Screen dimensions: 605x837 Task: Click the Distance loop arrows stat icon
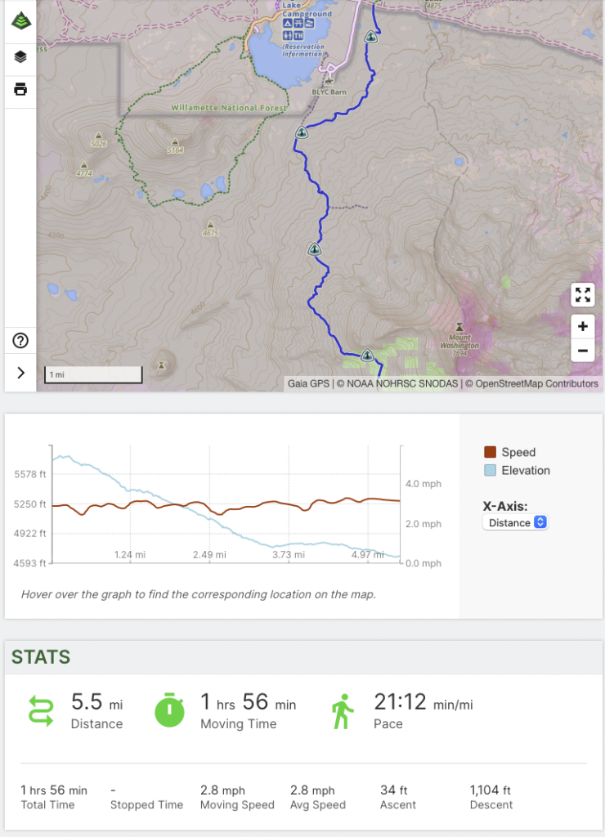point(41,710)
